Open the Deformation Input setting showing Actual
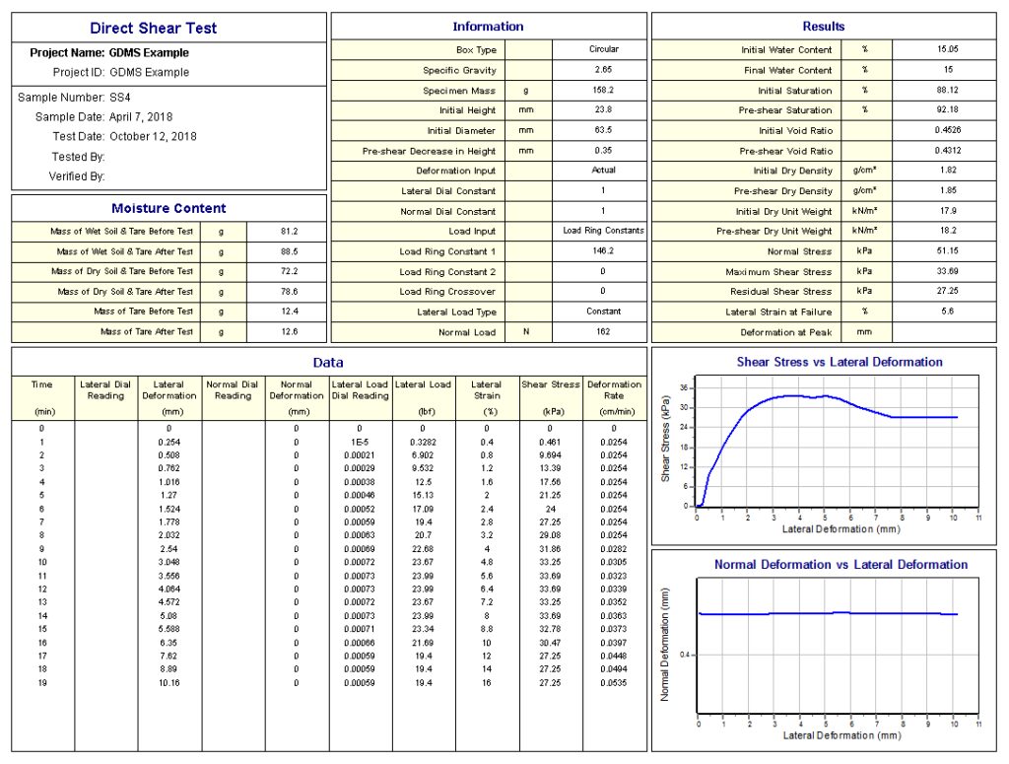This screenshot has height=764, width=1009. pos(604,171)
